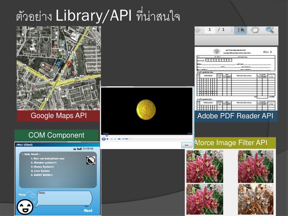This screenshot has height=216, width=288.
Task: Click the gold coin in the video
Action: tap(146, 110)
